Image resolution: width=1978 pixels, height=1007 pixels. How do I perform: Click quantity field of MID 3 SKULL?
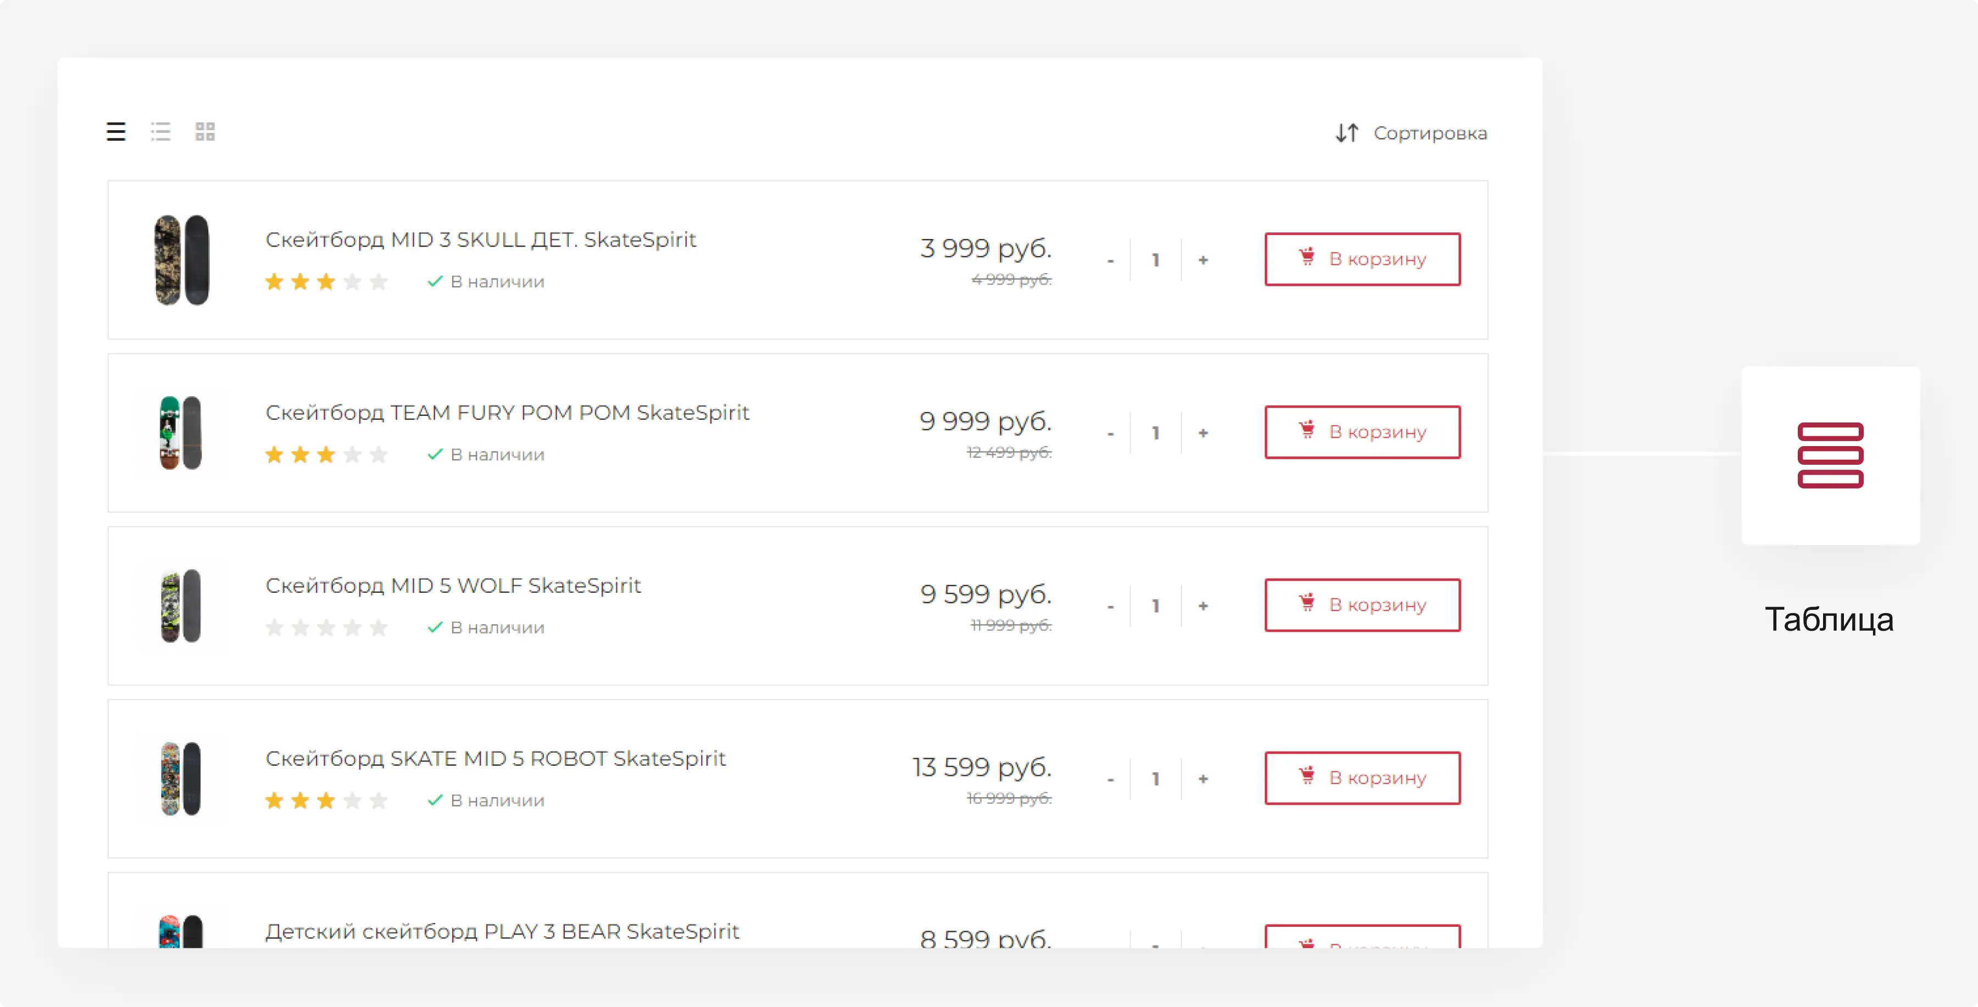coord(1155,260)
